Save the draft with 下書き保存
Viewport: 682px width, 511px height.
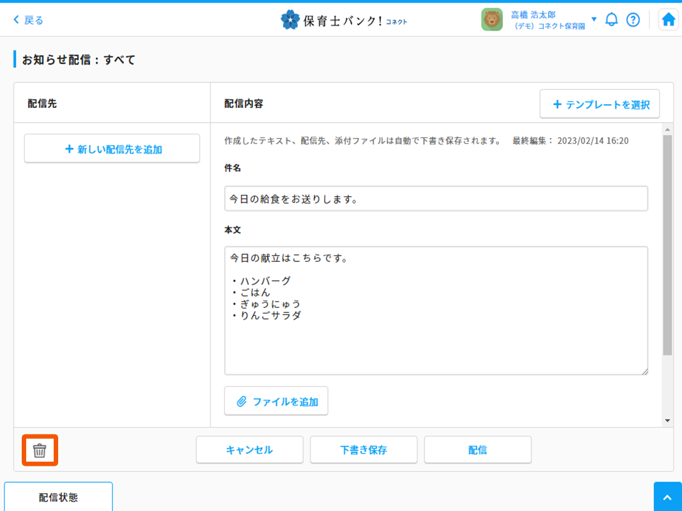click(363, 450)
